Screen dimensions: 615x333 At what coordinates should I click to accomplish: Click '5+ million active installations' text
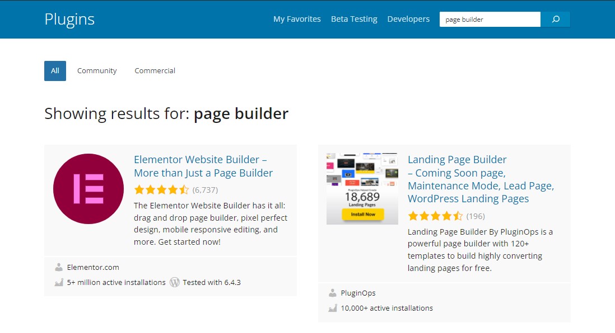(x=116, y=283)
